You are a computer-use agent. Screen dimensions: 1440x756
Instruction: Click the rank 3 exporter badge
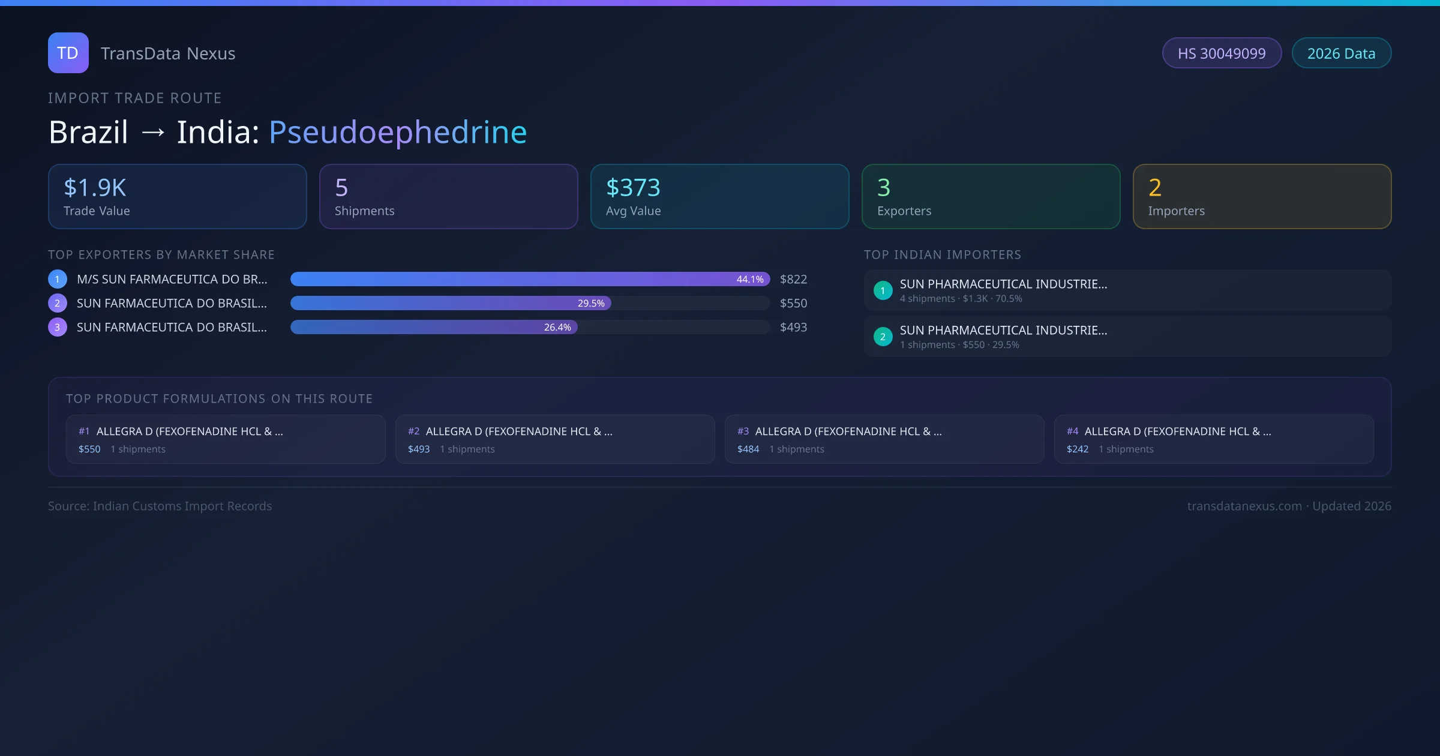tap(58, 327)
